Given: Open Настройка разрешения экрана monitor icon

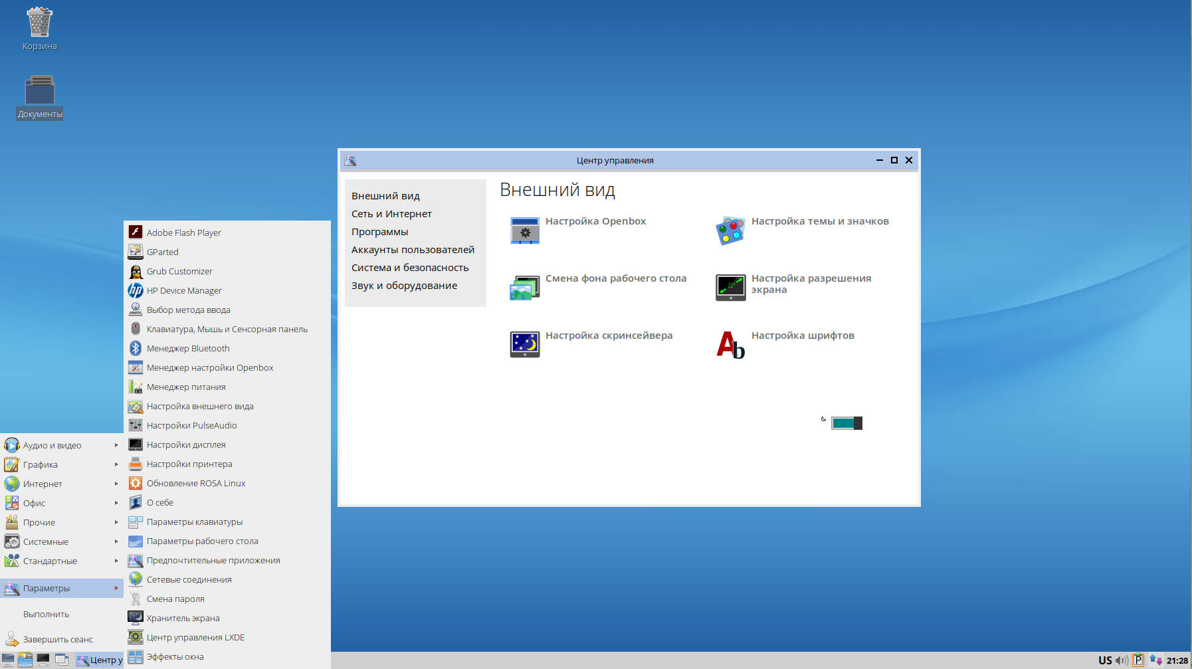Looking at the screenshot, I should (x=730, y=288).
